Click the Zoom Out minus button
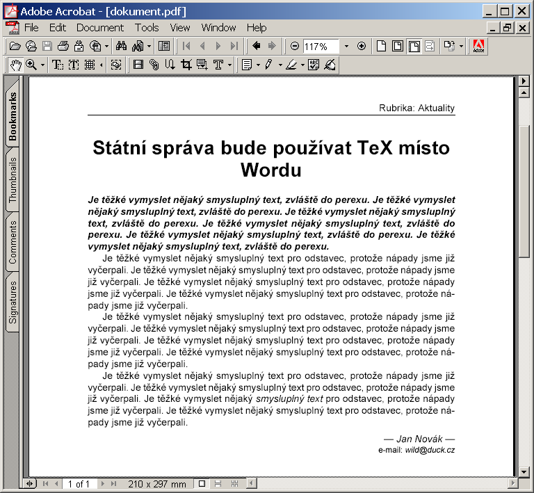 pyautogui.click(x=295, y=46)
